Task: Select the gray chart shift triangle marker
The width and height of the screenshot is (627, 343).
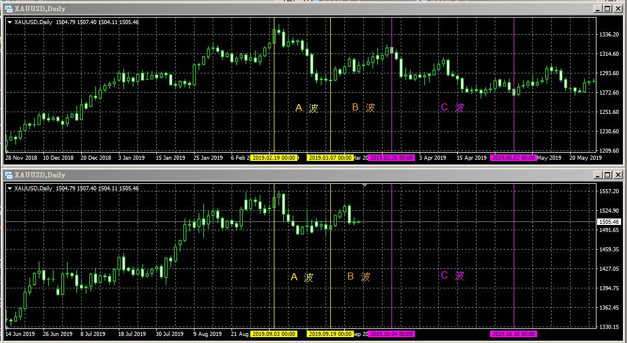Action: pyautogui.click(x=364, y=186)
